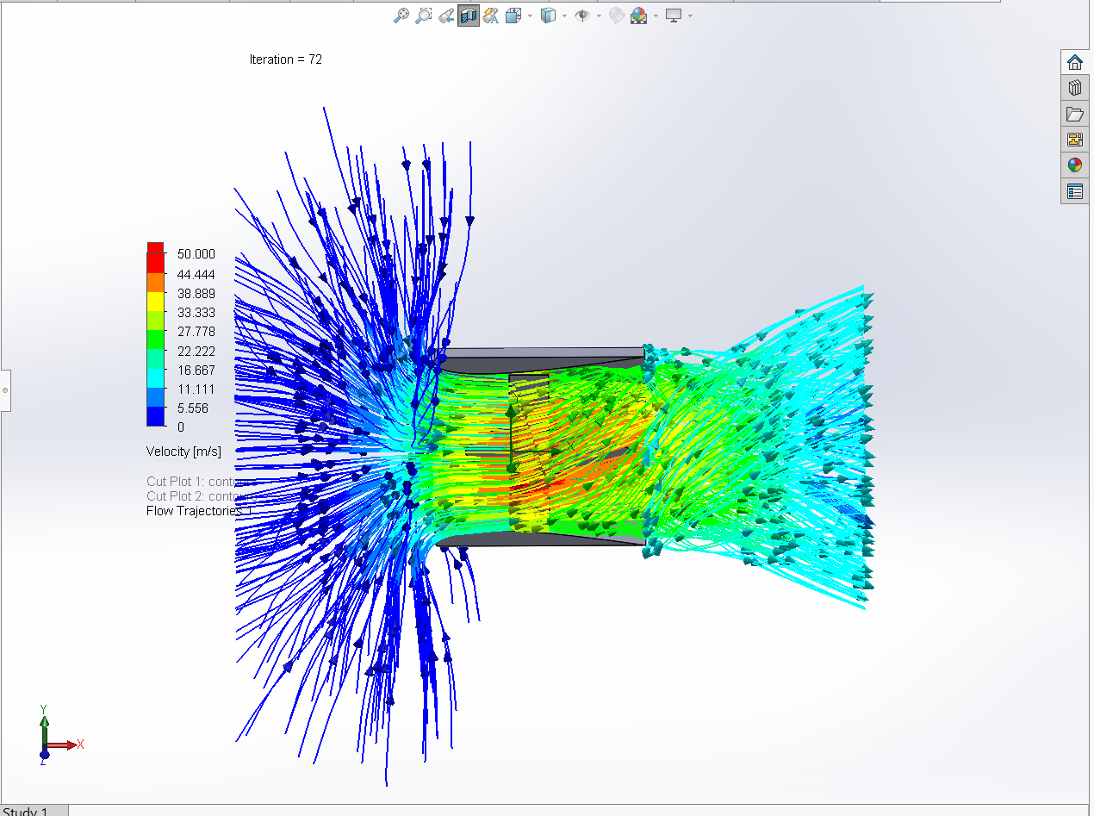Open the View Settings monitor icon
The width and height of the screenshot is (1094, 816).
674,16
